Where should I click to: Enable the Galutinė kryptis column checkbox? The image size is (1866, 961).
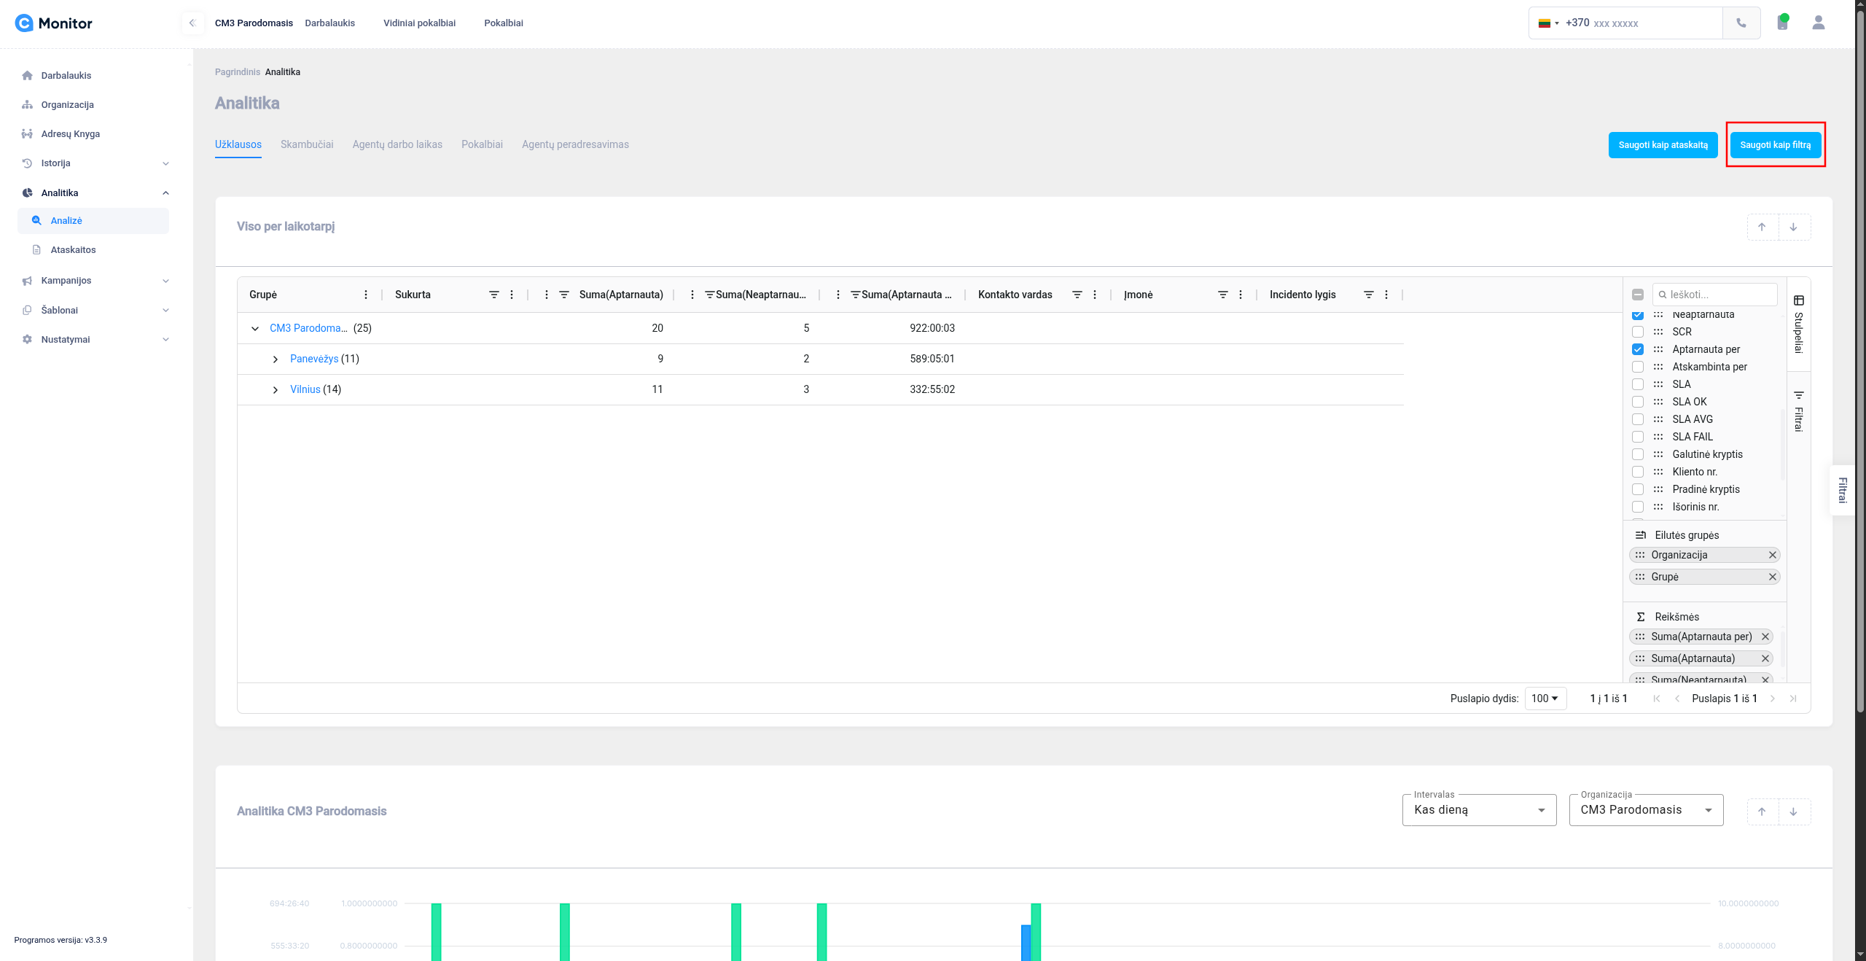pyautogui.click(x=1638, y=454)
